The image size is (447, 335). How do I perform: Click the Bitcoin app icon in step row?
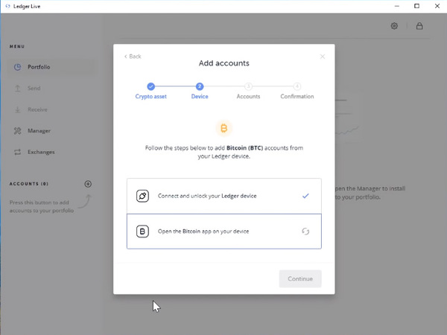[x=142, y=232]
